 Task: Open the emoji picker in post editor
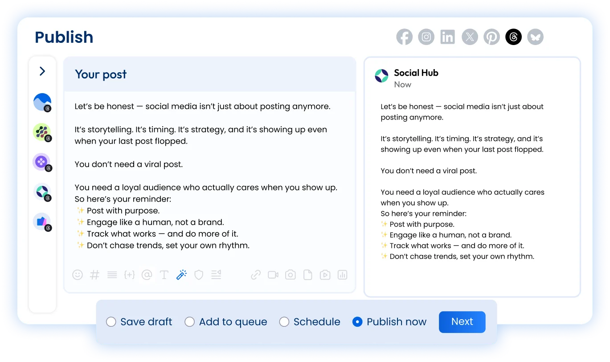[78, 275]
